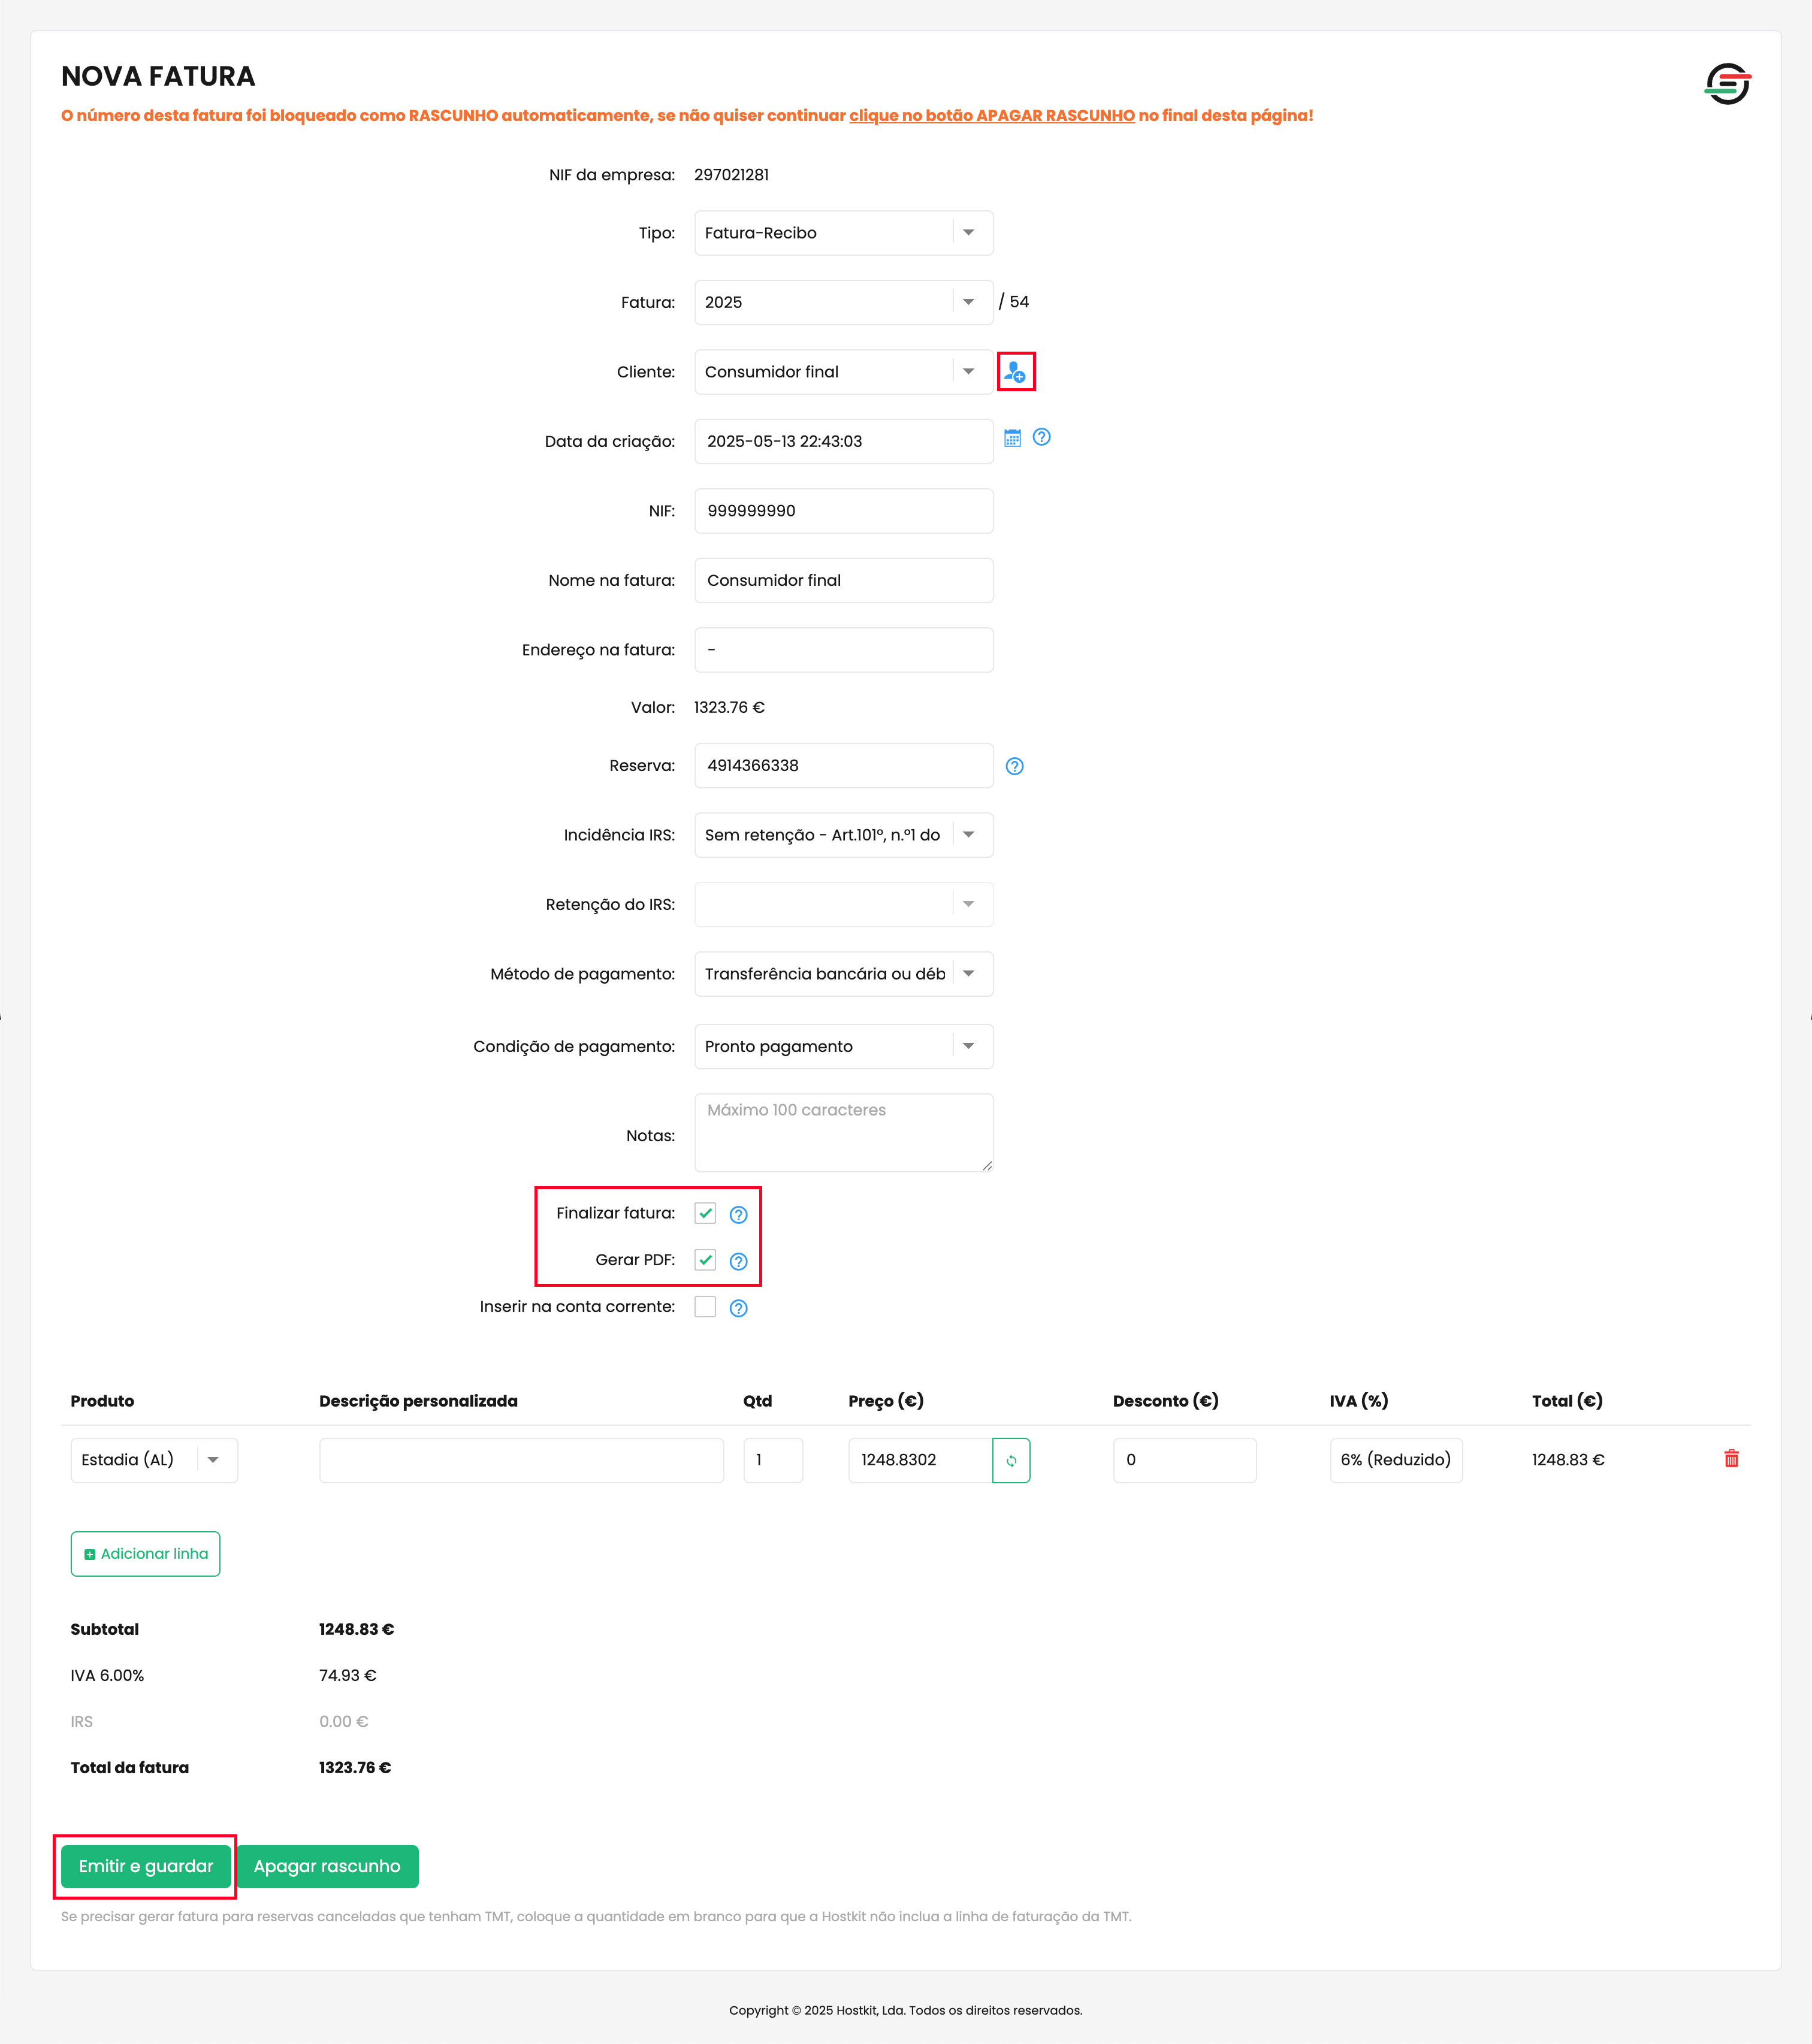This screenshot has width=1812, height=2044.
Task: Open the Produto dropdown Estadia (AL)
Action: 154,1460
